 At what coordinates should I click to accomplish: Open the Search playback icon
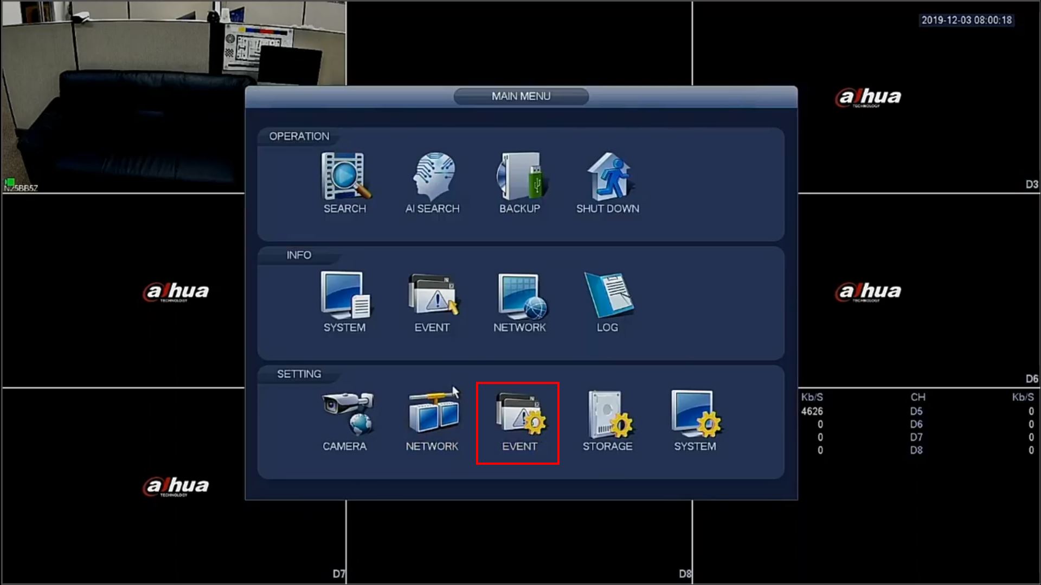[x=345, y=177]
